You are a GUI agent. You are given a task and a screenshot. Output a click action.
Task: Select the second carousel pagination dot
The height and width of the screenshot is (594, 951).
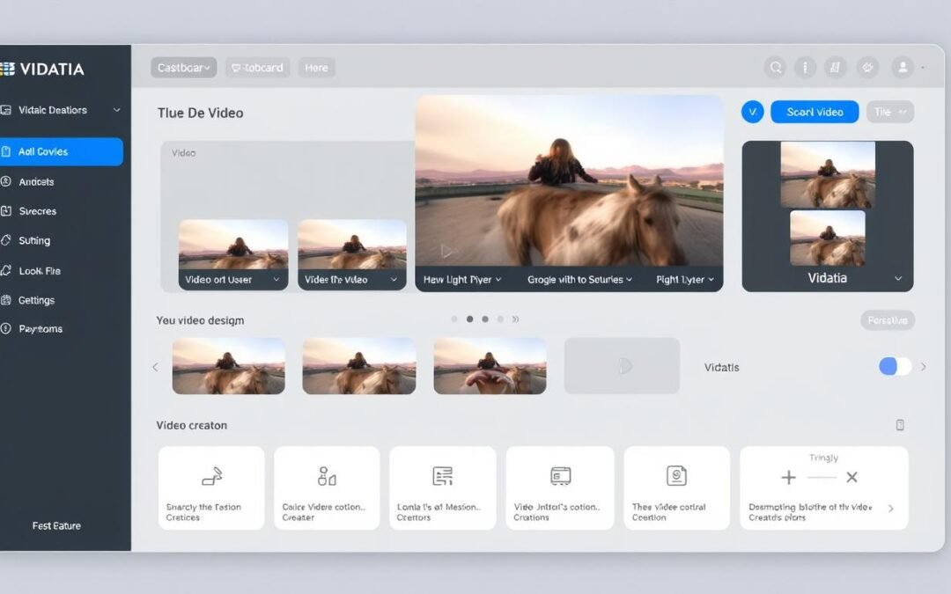click(469, 319)
